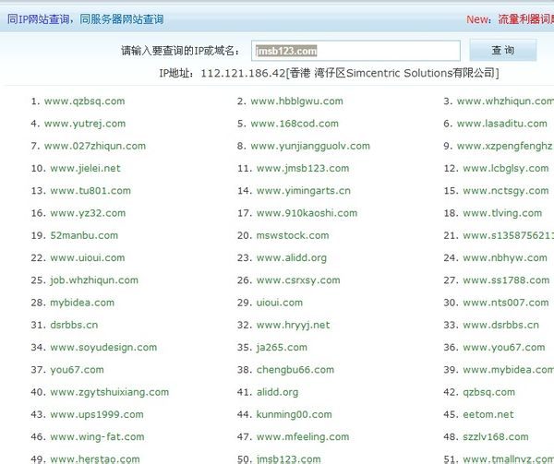Open chengbu66.com link
The height and width of the screenshot is (464, 554).
click(295, 370)
